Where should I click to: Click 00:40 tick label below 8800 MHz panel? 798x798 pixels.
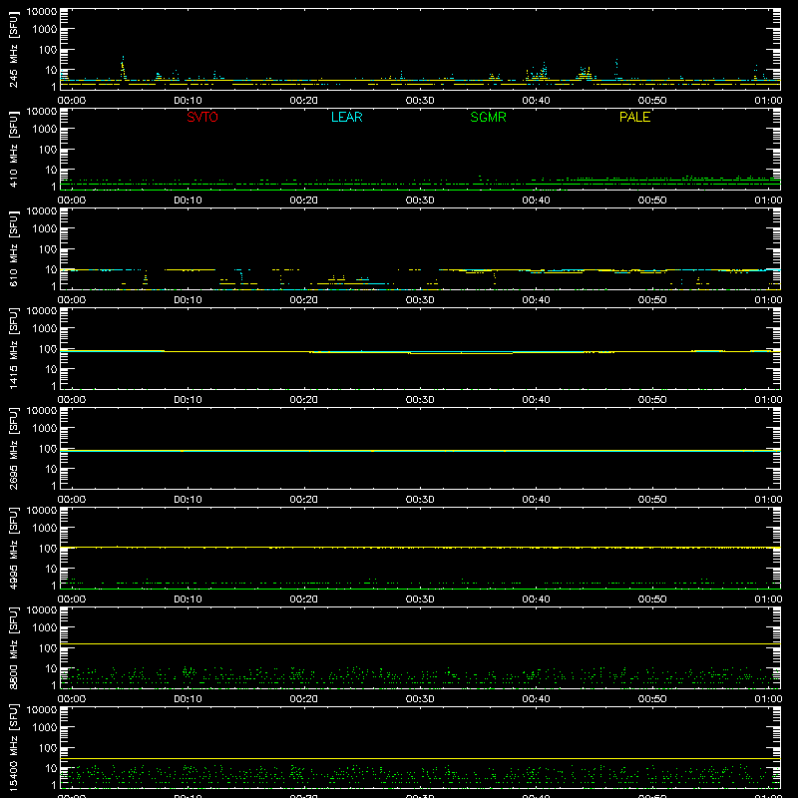coord(536,699)
